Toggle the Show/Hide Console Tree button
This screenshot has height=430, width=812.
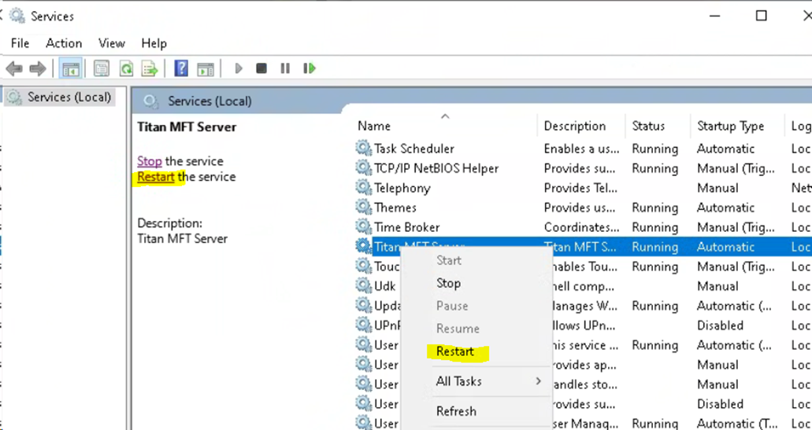point(70,69)
